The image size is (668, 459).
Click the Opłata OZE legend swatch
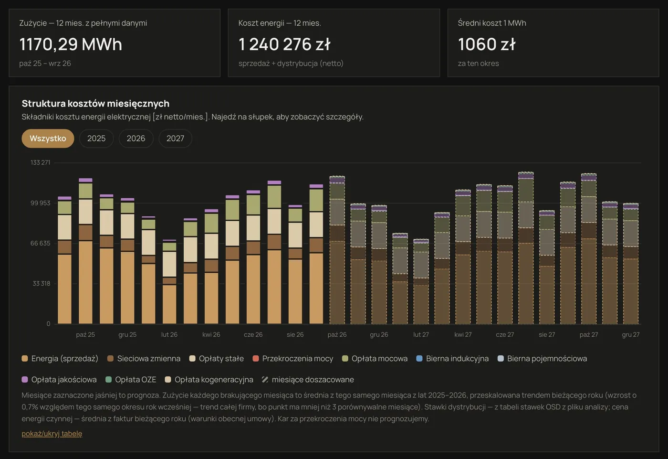pos(108,380)
